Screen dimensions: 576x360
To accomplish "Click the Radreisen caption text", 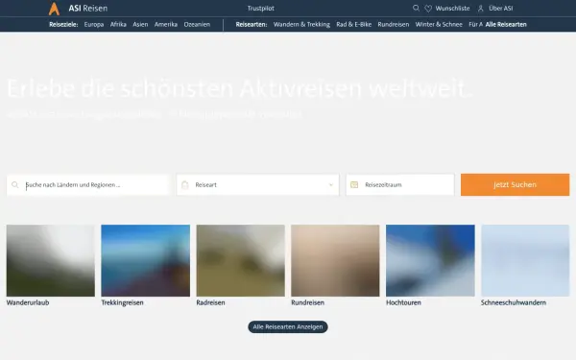I will (210, 302).
